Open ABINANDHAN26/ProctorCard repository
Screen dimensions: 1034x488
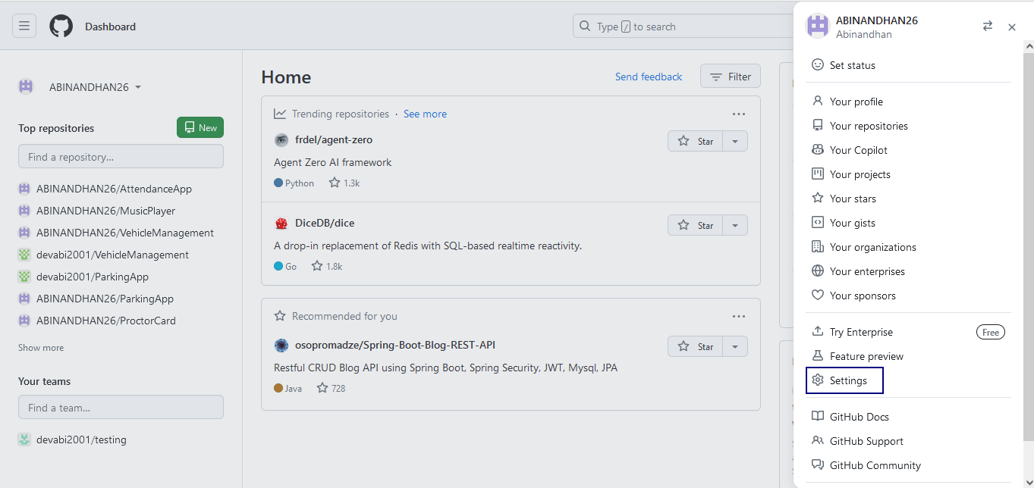click(106, 321)
